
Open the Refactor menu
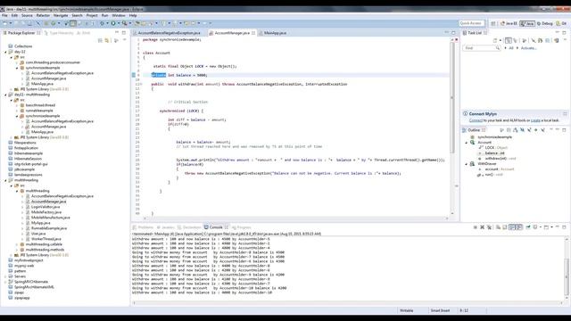pos(43,16)
